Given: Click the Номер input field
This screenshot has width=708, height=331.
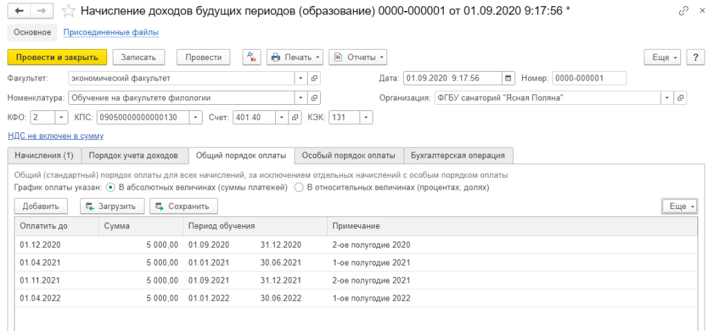Looking at the screenshot, I should 589,78.
